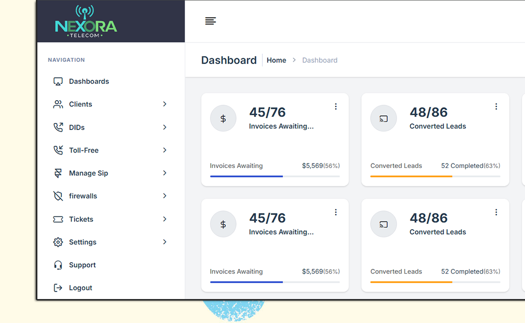Click the Support headset icon

[58, 265]
